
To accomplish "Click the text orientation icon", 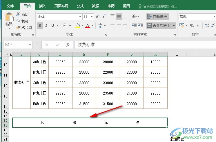I will [134, 17].
